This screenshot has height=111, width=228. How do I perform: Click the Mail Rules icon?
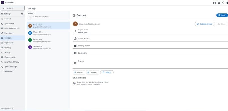(x=2, y=72)
